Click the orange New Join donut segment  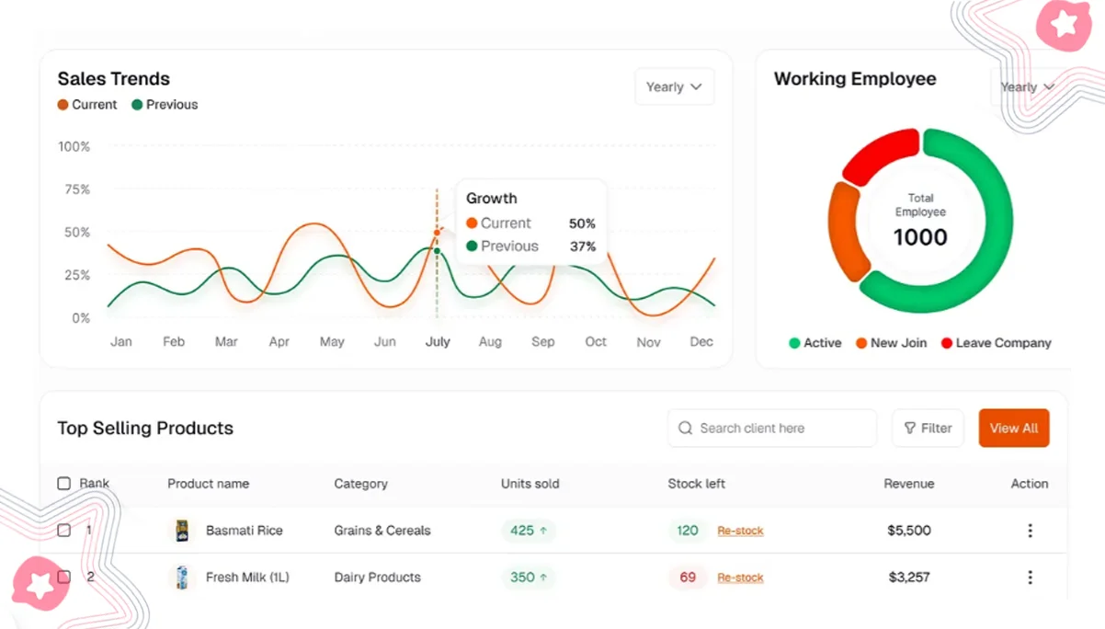(x=846, y=232)
